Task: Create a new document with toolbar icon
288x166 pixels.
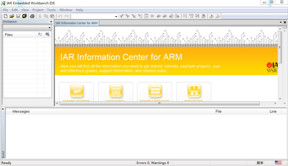Action: [x=6, y=16]
